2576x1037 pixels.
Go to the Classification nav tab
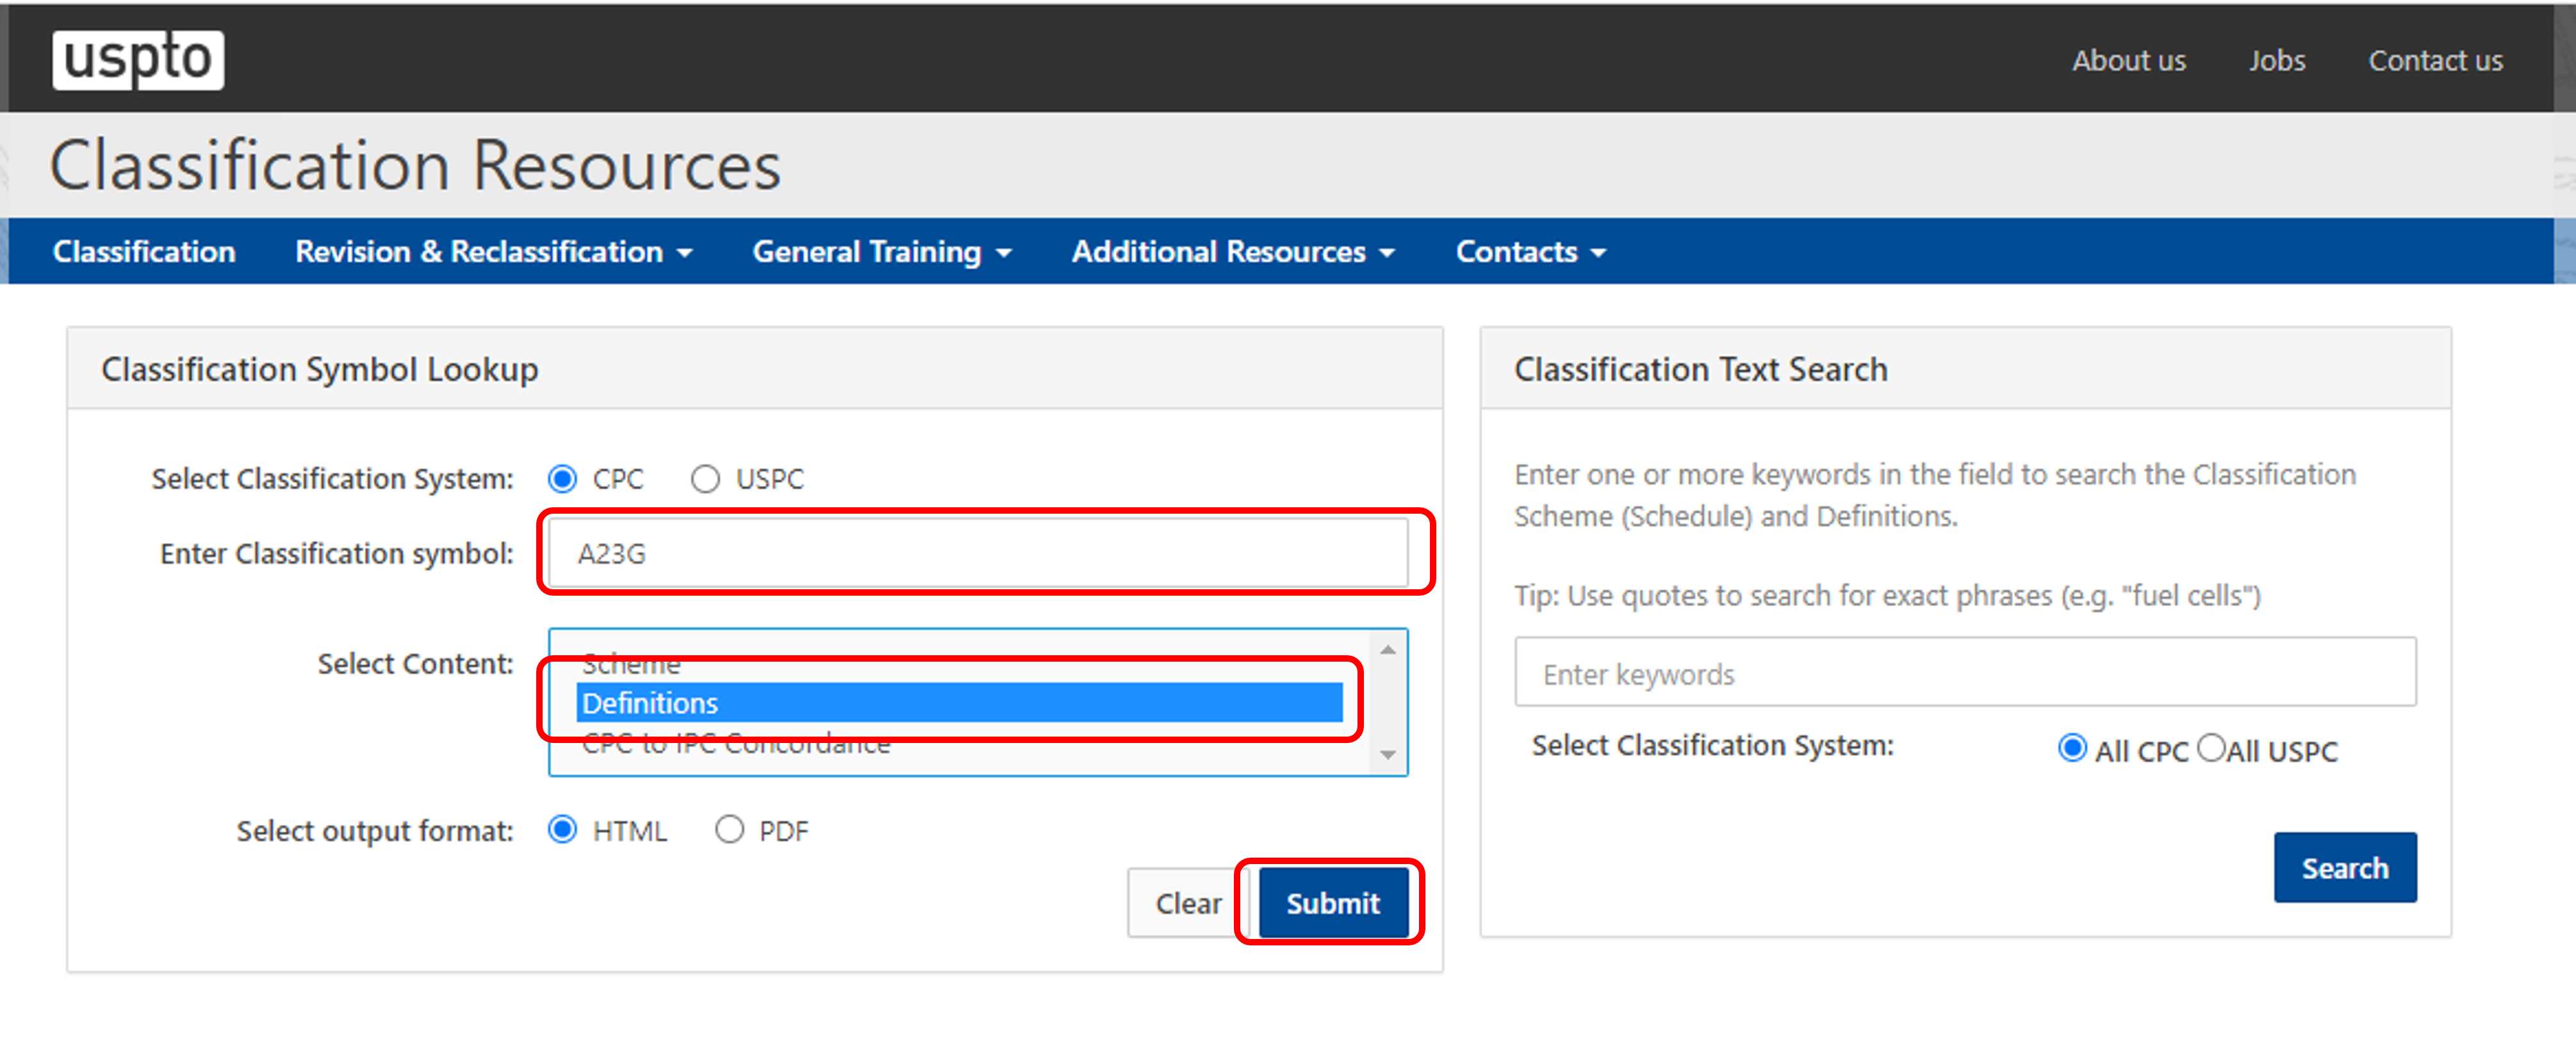coord(144,252)
